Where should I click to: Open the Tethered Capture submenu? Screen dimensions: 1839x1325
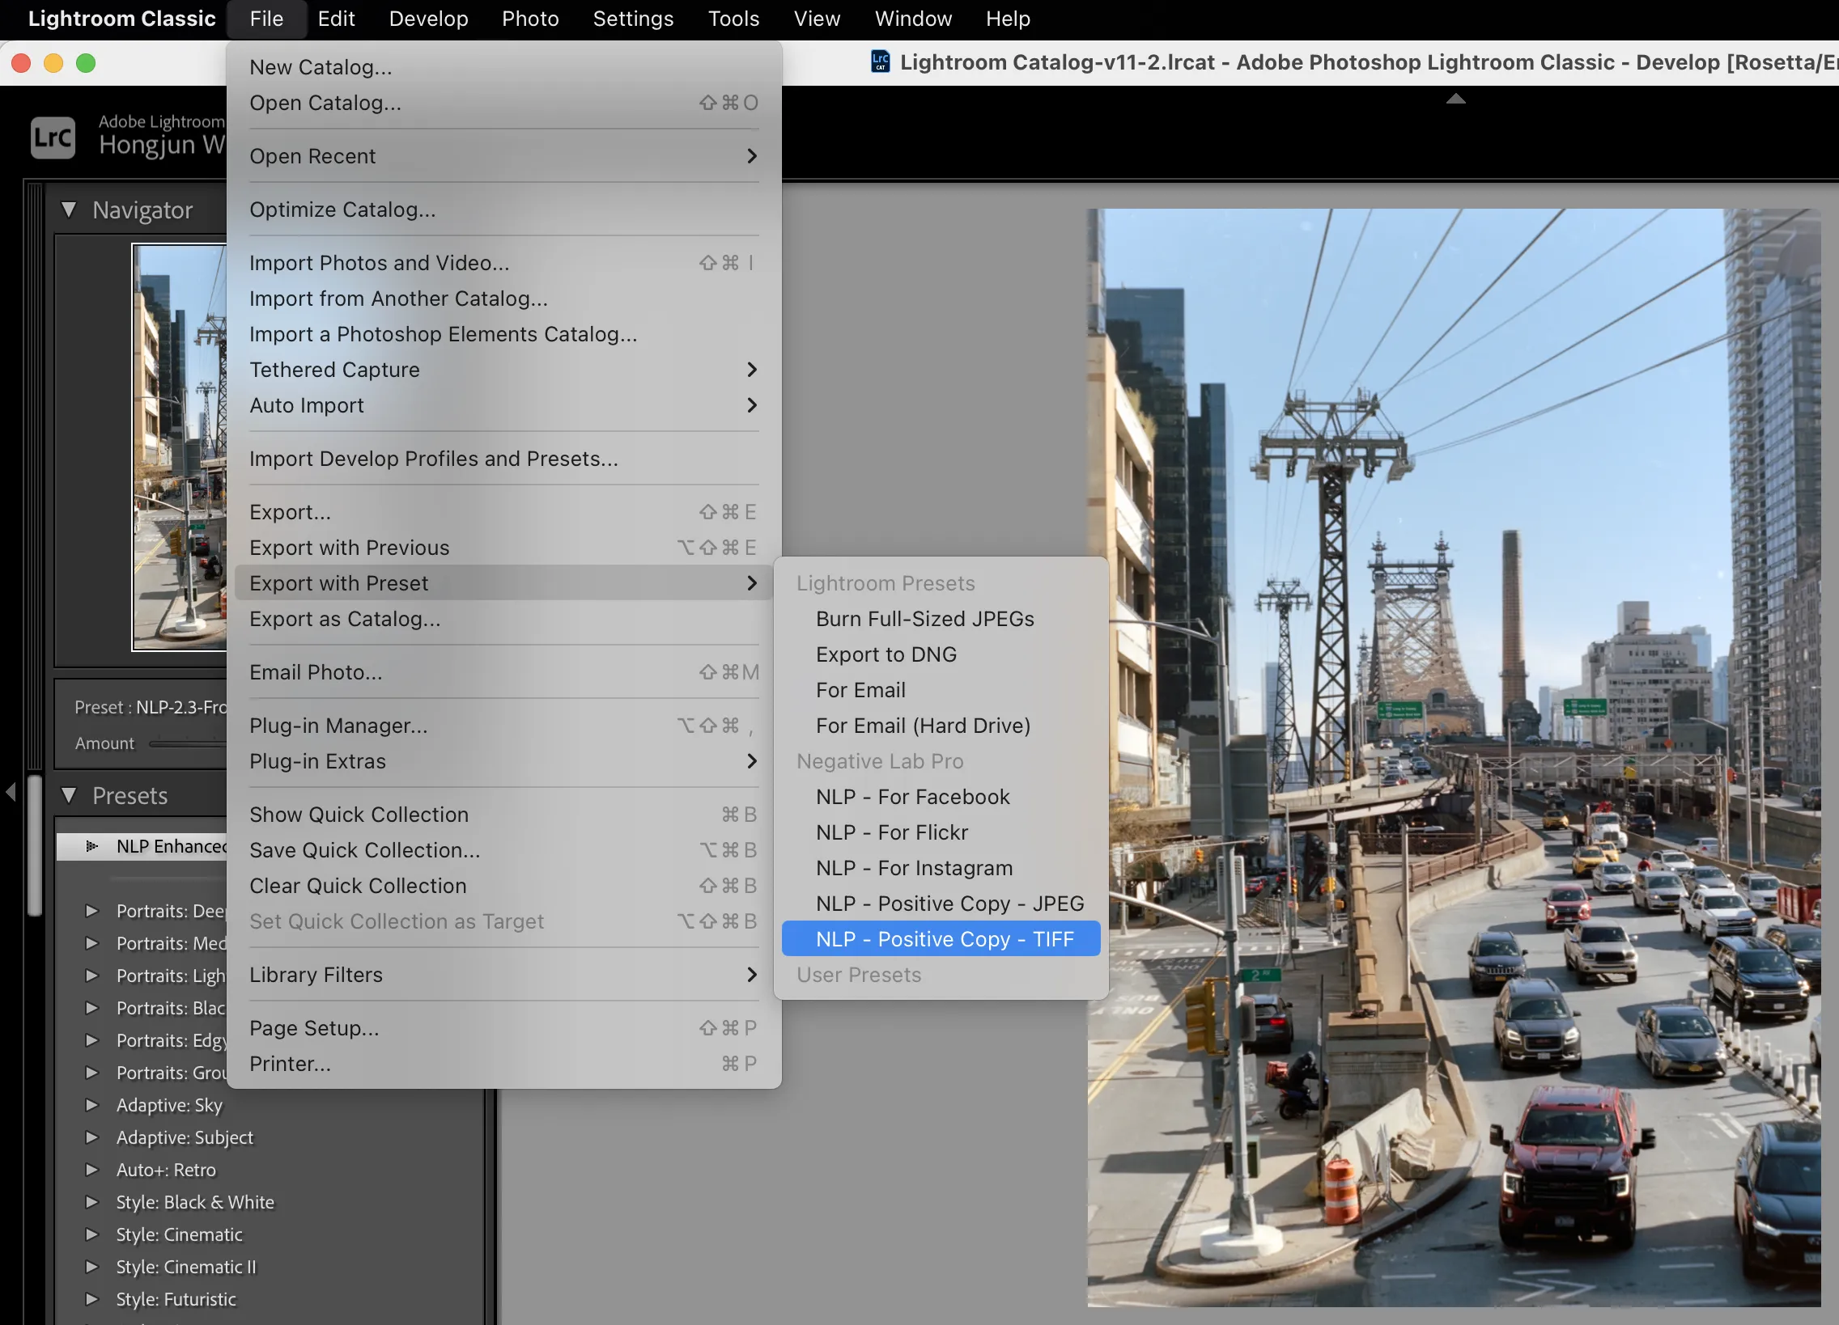pos(503,370)
